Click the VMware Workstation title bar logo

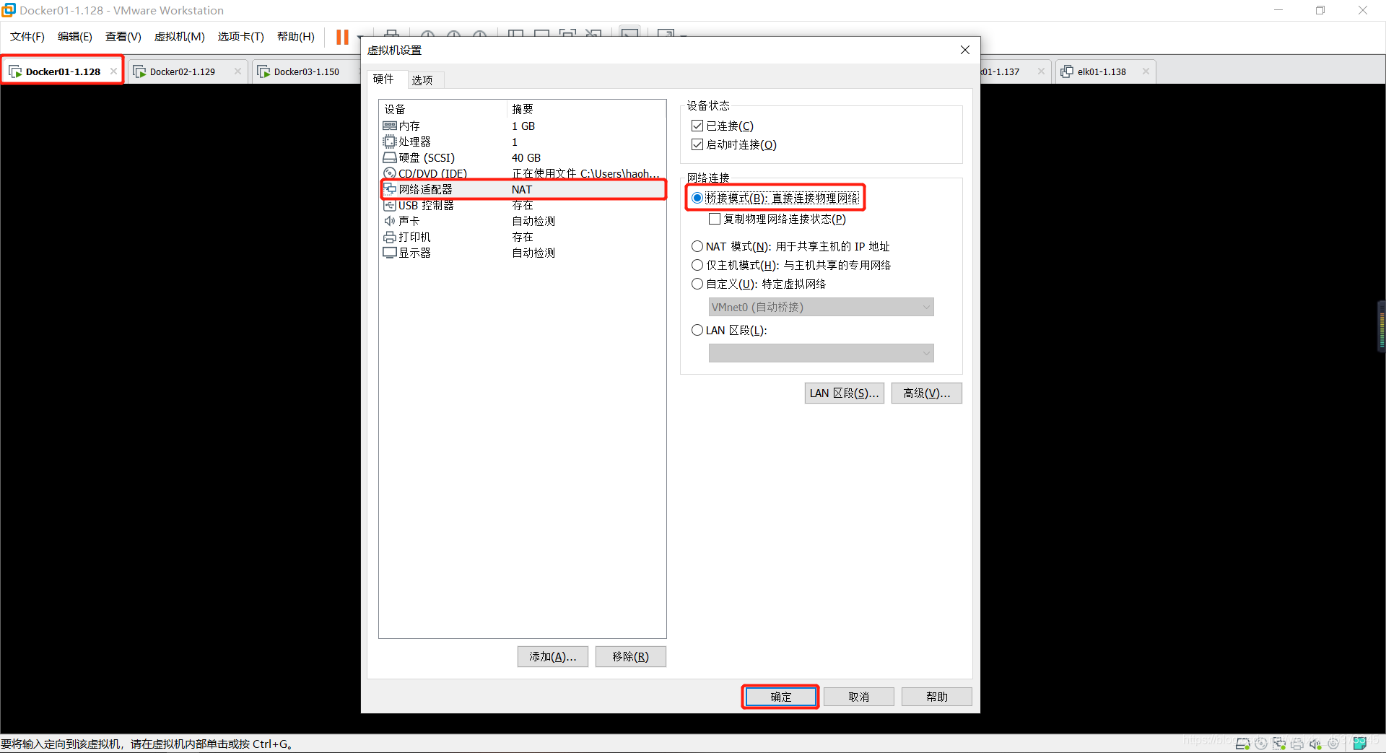point(9,10)
